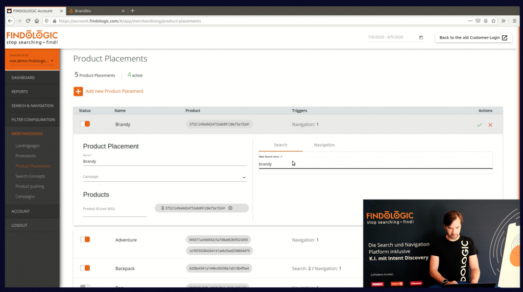Toggle the Adventure placement status switch

coord(85,239)
